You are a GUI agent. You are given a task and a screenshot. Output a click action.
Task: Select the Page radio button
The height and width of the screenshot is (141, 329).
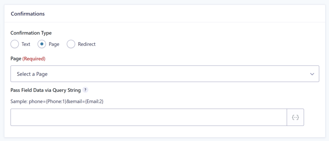(41, 44)
